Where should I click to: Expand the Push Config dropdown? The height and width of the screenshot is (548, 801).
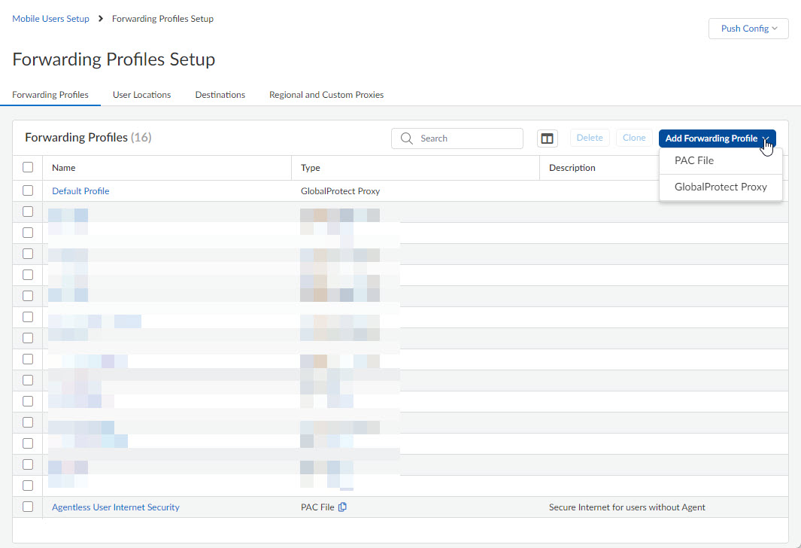click(748, 29)
